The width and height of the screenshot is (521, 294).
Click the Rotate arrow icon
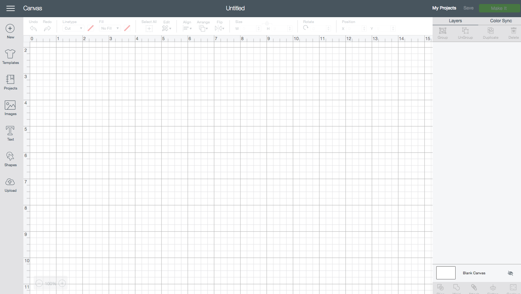pos(306,28)
